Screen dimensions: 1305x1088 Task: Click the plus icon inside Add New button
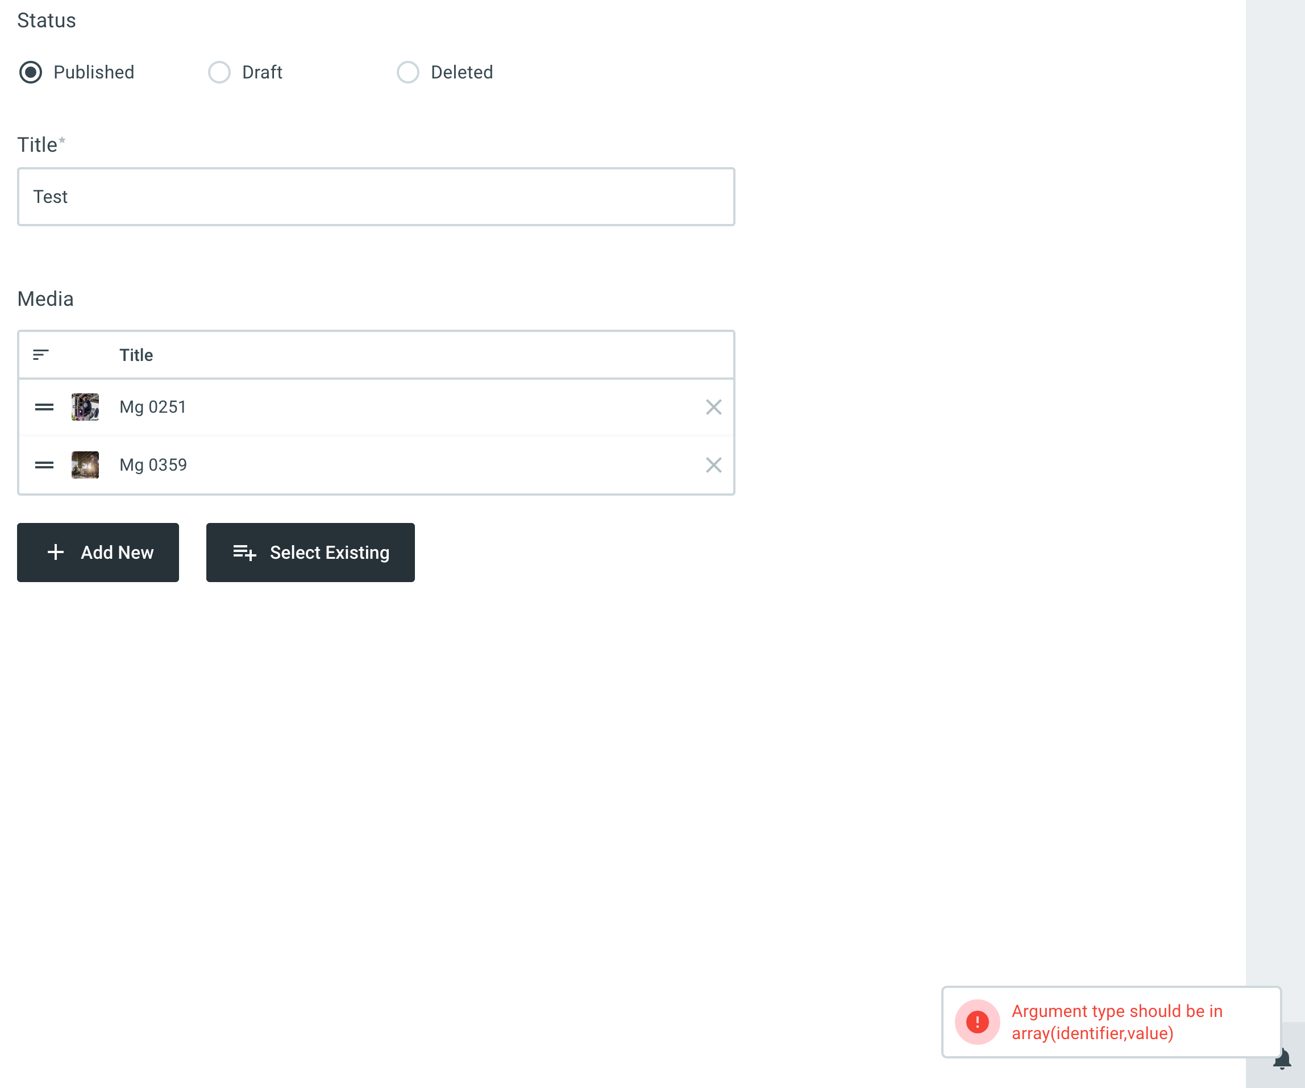coord(56,553)
